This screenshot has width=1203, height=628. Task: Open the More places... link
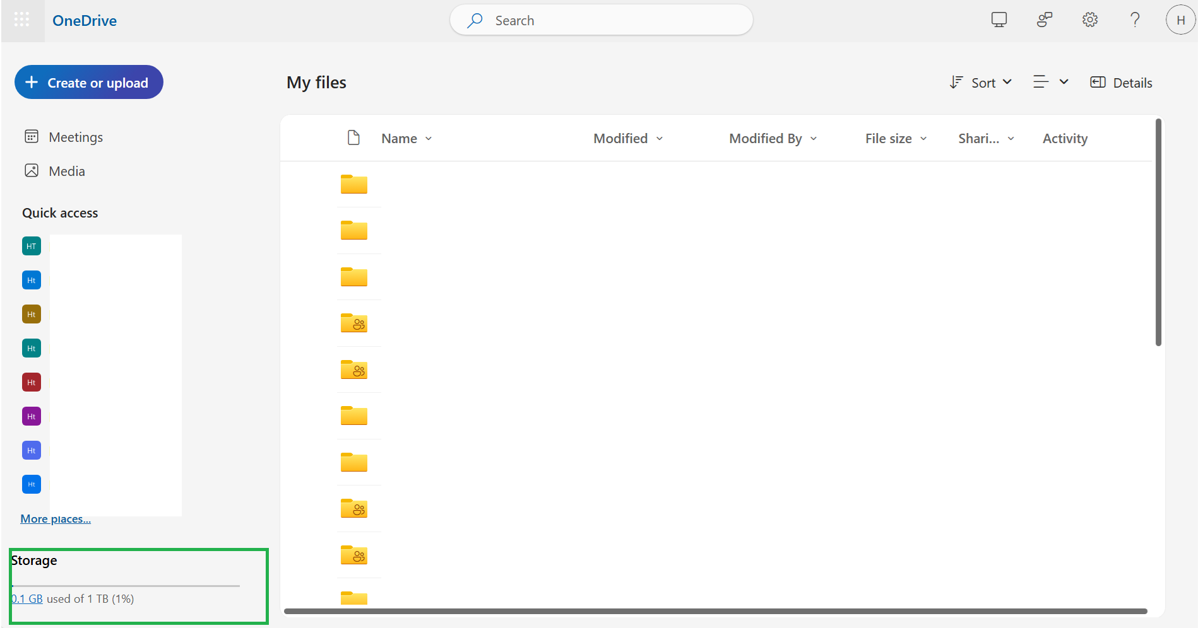coord(56,519)
